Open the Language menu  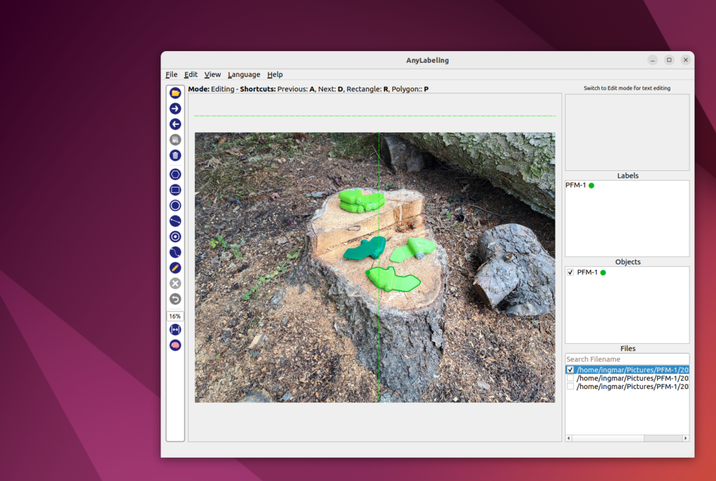tap(243, 75)
